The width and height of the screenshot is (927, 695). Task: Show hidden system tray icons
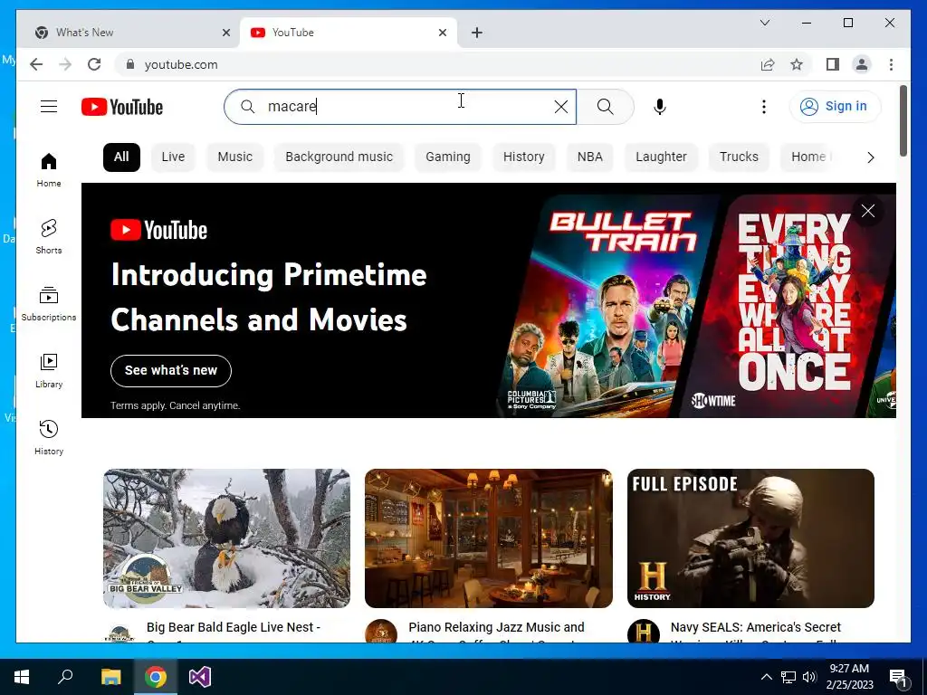766,677
